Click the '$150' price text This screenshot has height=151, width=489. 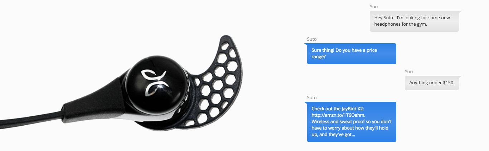[447, 83]
